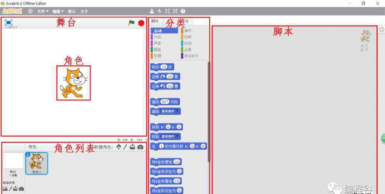Select the Delete scissors tool

[x=160, y=11]
